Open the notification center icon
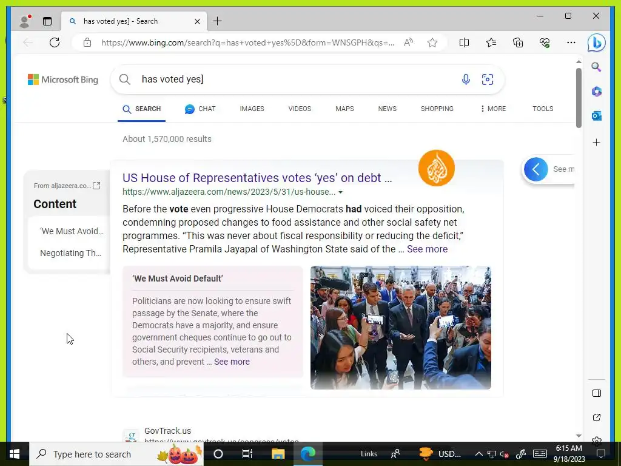 point(601,454)
